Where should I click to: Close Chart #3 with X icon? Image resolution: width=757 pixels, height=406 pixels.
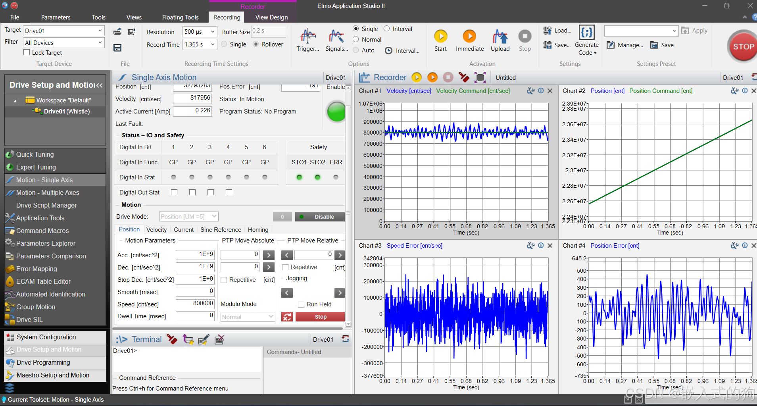coord(550,246)
